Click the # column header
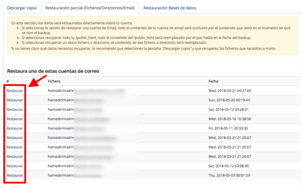 click(x=8, y=81)
